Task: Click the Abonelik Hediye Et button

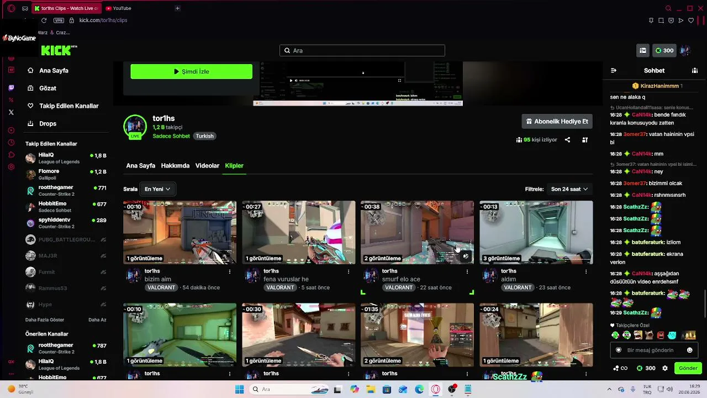Action: coord(557,122)
